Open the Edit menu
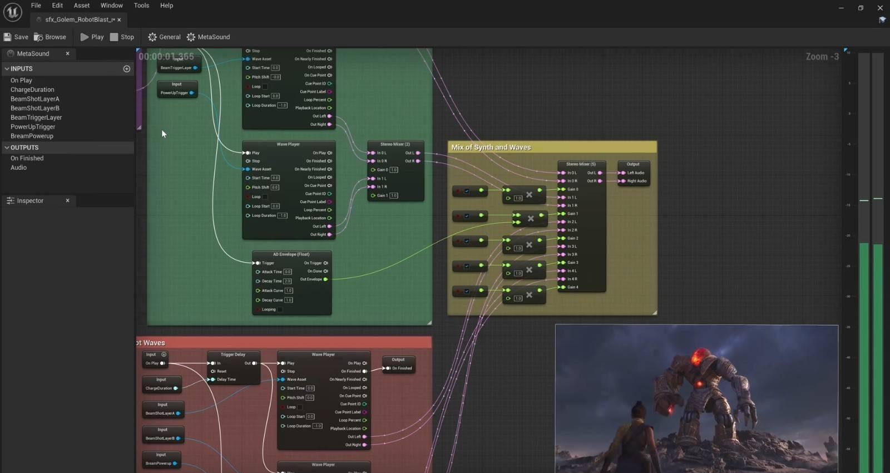This screenshot has height=473, width=890. (57, 6)
